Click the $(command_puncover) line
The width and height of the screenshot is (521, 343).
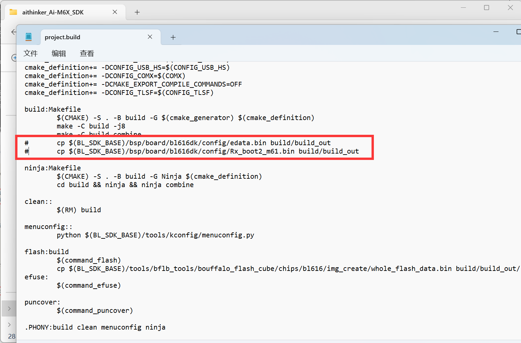click(95, 310)
